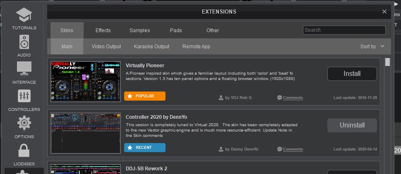
Task: Open the Options gear icon
Action: pos(24,123)
